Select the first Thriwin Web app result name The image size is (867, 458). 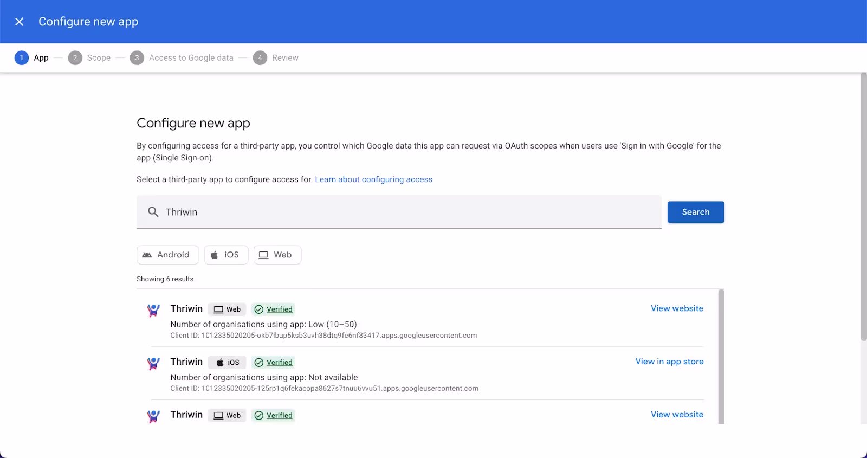186,308
